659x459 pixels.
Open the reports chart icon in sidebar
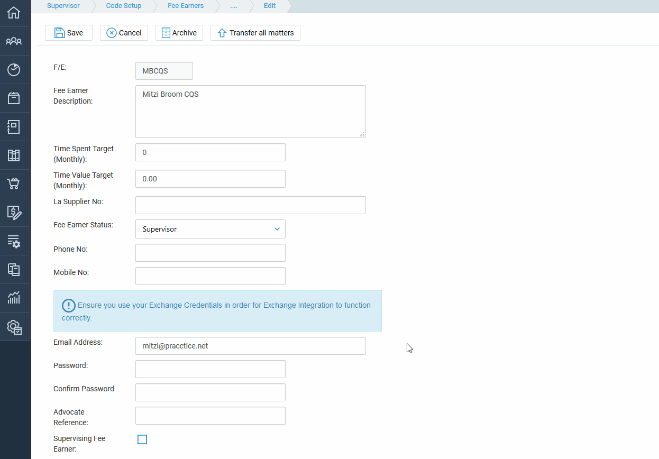(14, 298)
